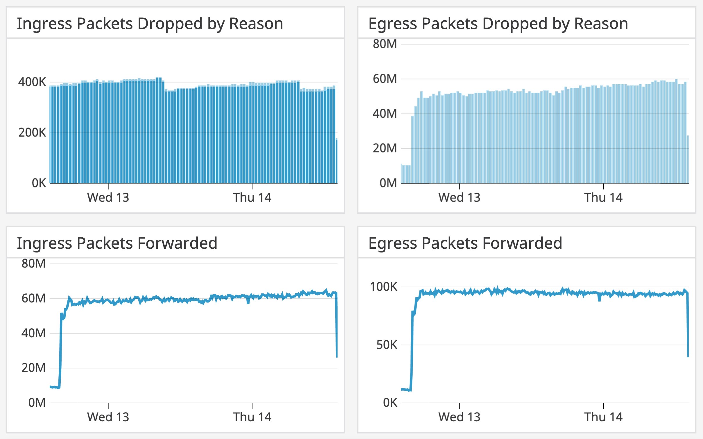Click Wed 13 on Ingress Packets Forwarded chart
The width and height of the screenshot is (703, 439).
click(108, 417)
